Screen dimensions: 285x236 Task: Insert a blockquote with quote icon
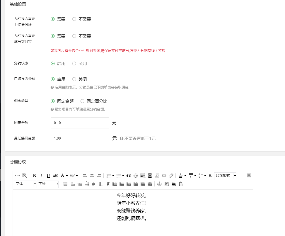coord(129,176)
